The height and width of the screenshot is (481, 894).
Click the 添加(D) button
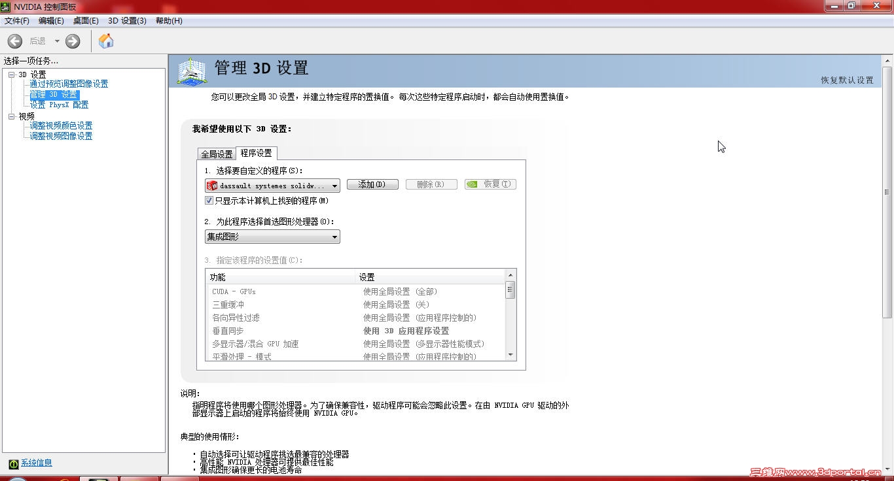click(x=372, y=185)
